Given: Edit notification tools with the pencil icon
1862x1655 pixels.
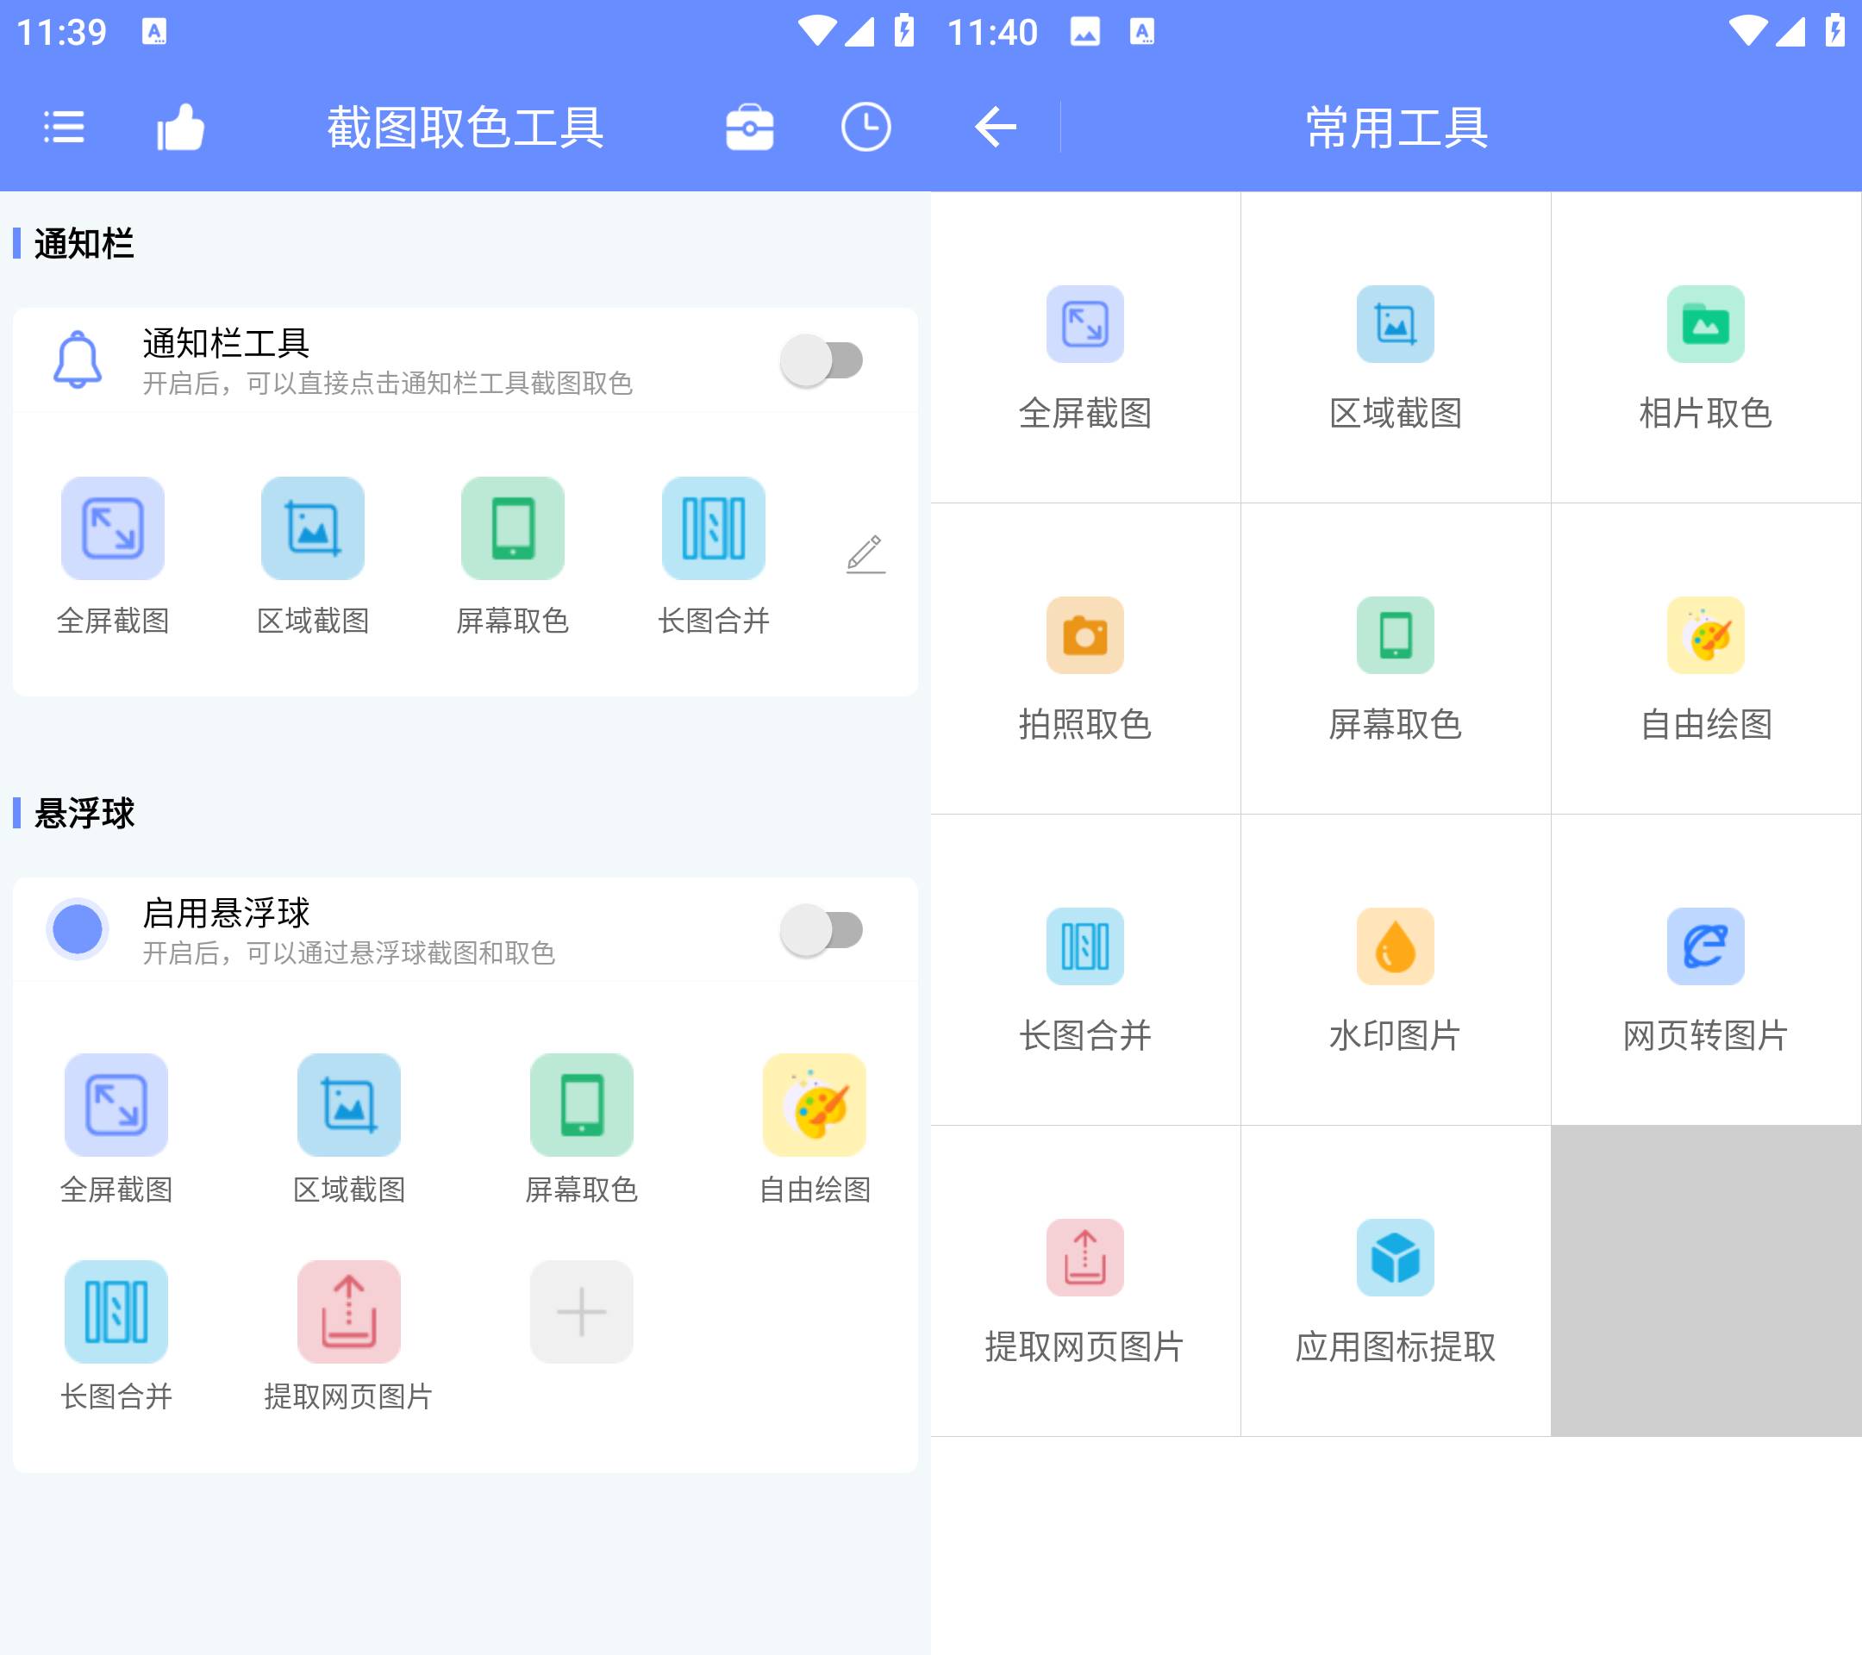Looking at the screenshot, I should [x=866, y=551].
